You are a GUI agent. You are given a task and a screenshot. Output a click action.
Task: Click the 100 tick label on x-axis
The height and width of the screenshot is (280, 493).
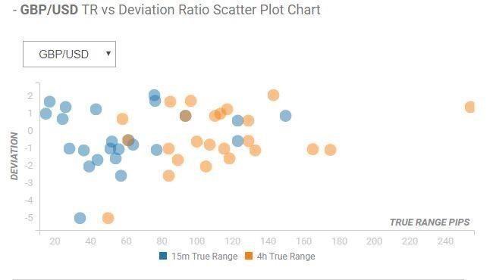click(197, 241)
